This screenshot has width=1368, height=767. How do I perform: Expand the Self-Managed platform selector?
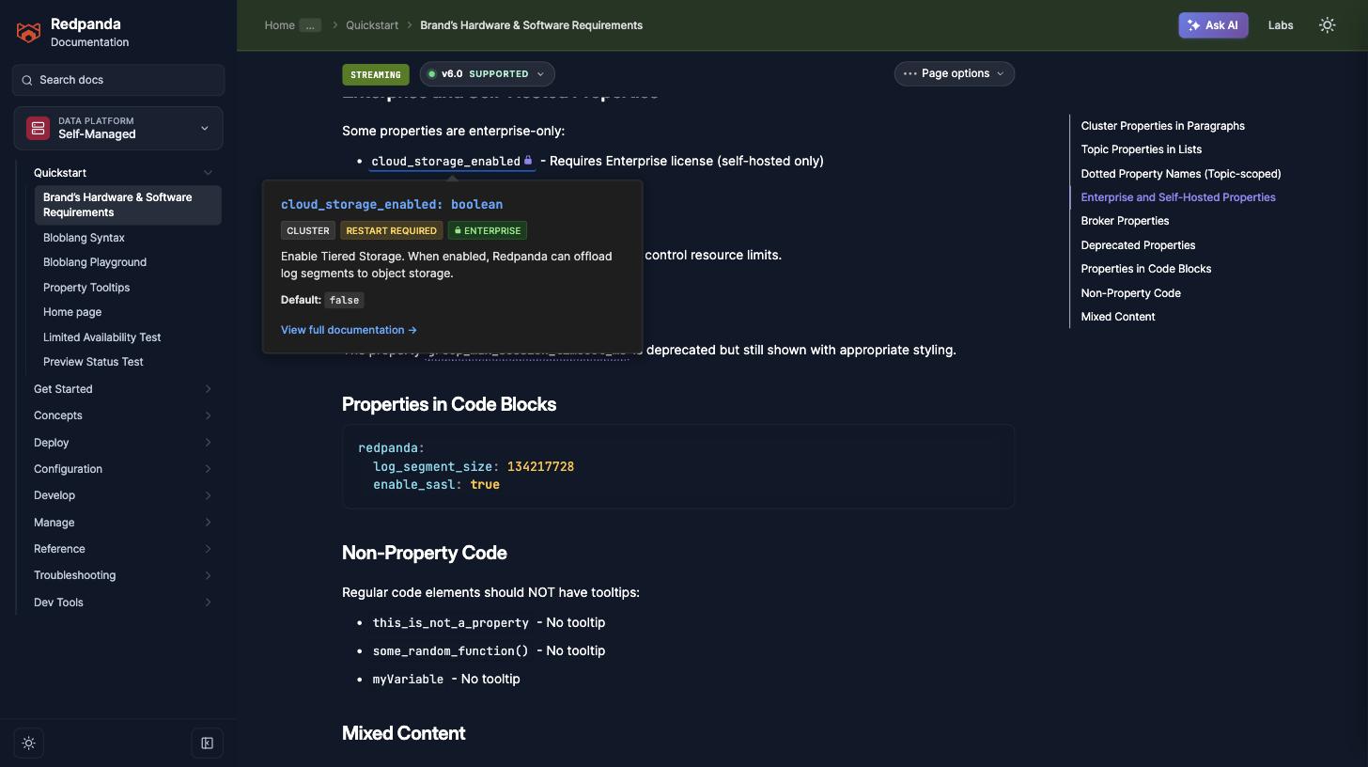click(x=118, y=128)
